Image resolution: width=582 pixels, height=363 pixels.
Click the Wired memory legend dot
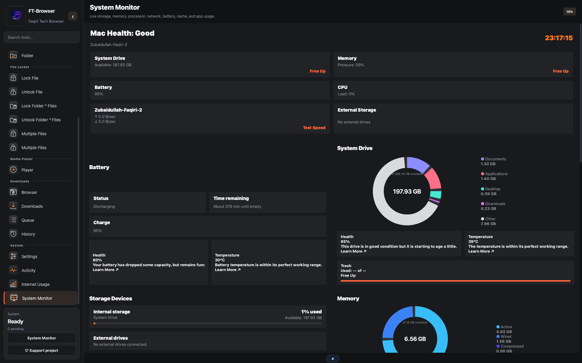(498, 336)
